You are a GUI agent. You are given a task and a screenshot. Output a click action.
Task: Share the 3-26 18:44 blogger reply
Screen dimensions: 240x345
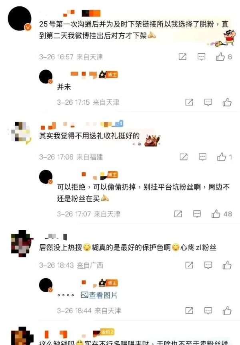(189, 310)
